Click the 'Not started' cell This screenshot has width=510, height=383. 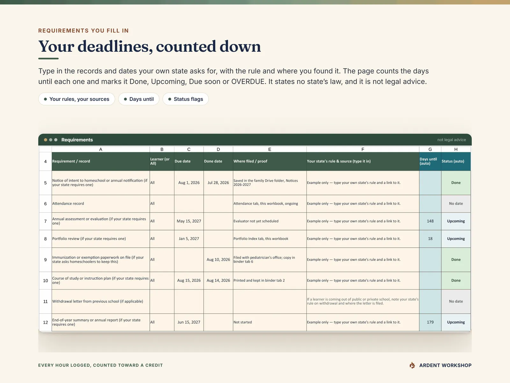270,322
